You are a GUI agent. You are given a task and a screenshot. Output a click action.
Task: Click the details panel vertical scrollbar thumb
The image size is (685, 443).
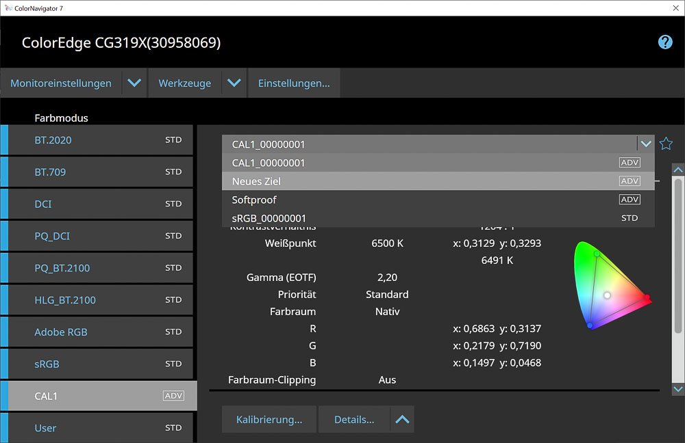pos(678,256)
